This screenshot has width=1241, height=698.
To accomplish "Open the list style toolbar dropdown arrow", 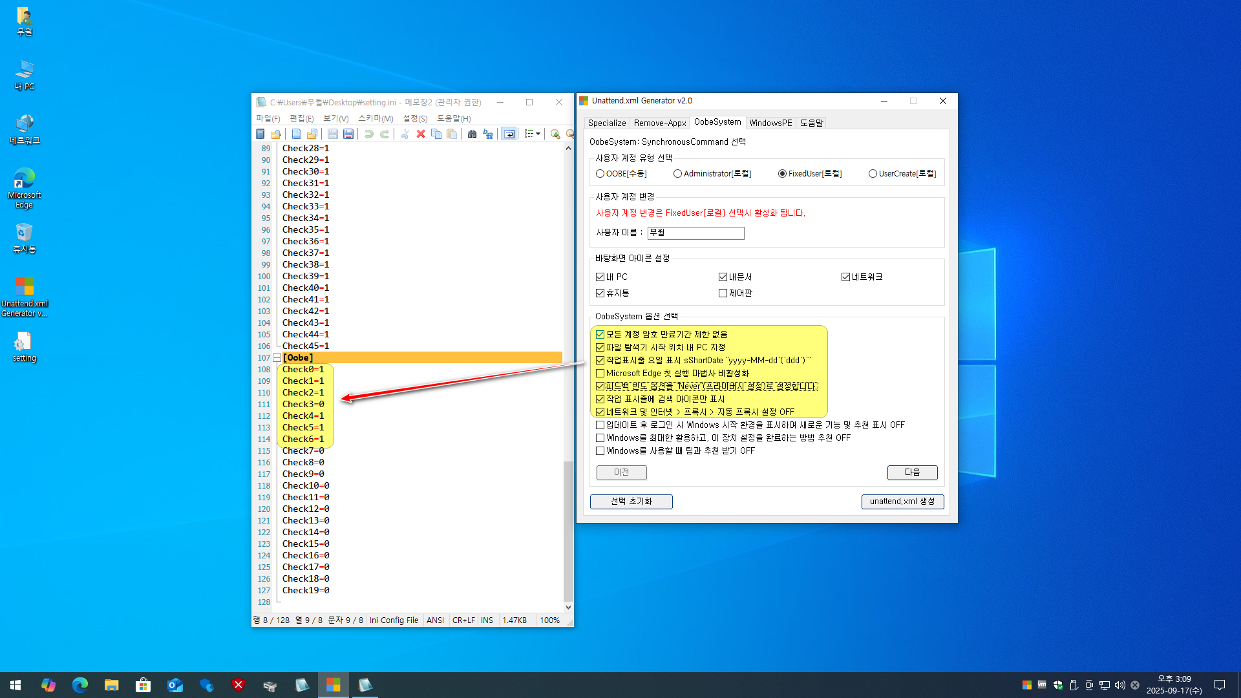I will click(x=538, y=134).
